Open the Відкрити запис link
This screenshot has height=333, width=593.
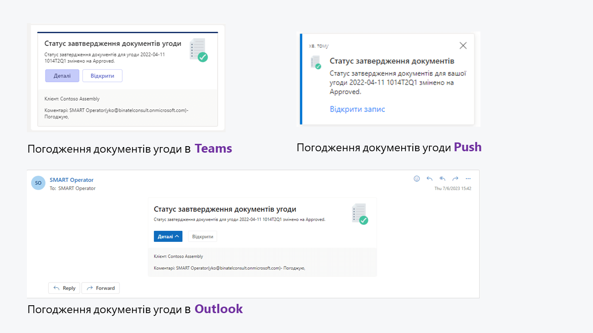pyautogui.click(x=357, y=109)
